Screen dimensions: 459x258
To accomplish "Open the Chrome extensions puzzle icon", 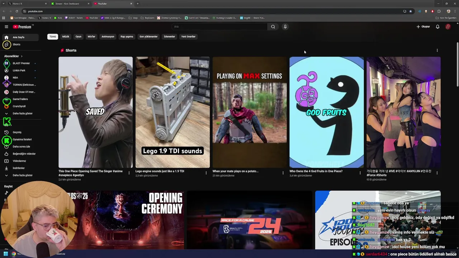I will coord(439,11).
